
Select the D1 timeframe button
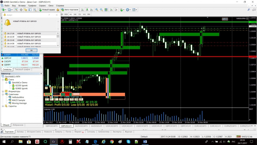(x=80, y=14)
